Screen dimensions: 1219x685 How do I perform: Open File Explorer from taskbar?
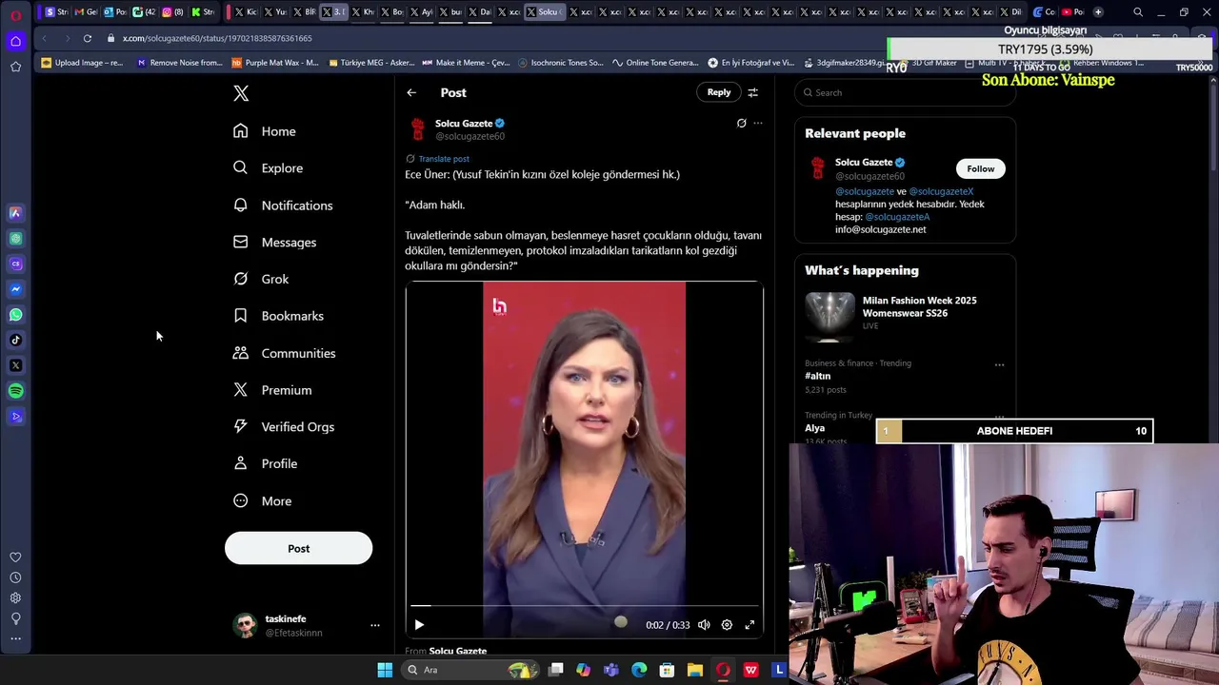(694, 670)
